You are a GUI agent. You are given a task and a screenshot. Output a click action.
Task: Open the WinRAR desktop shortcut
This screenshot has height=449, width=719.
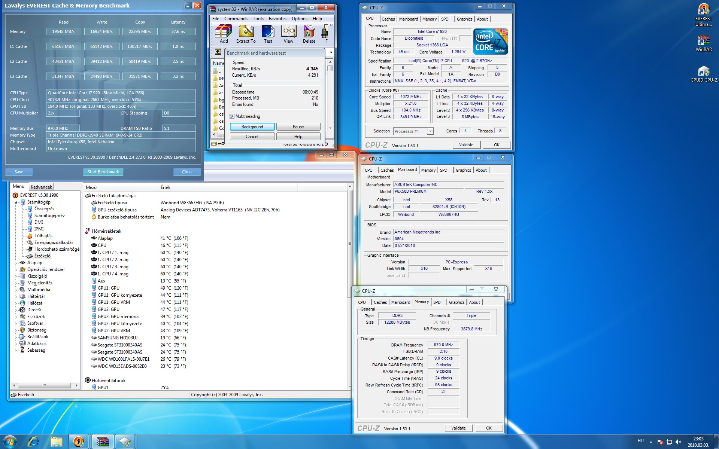tap(704, 43)
